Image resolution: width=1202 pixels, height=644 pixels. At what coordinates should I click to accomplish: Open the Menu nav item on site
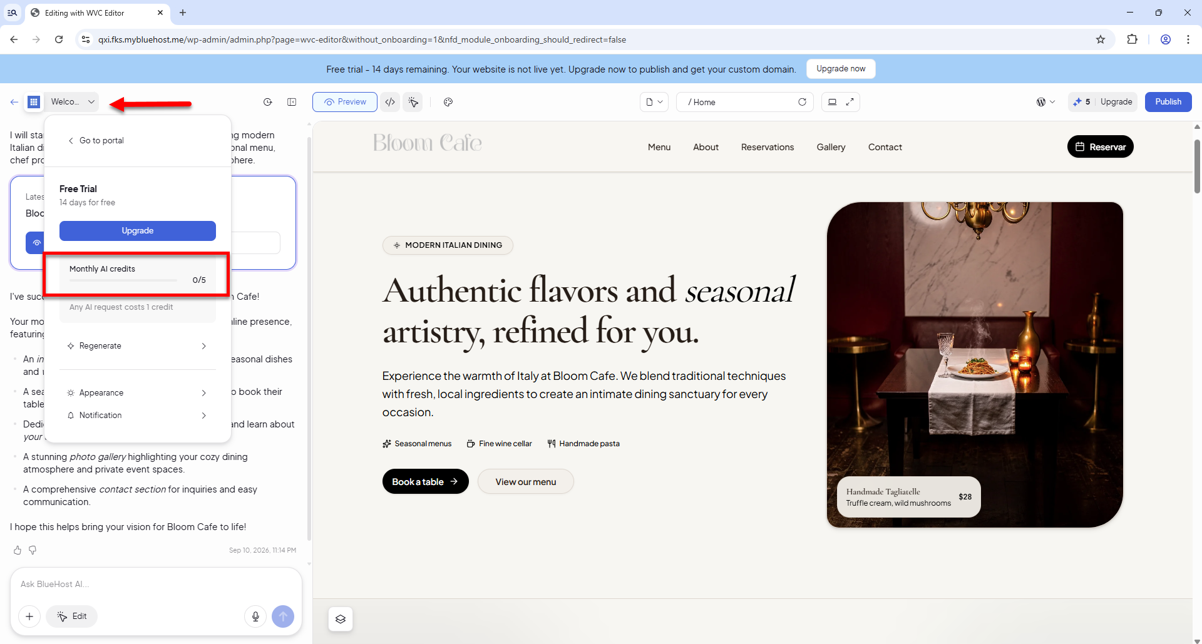pos(659,147)
